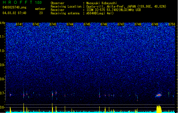Click the 'Observer' field label
The width and height of the screenshot is (178, 113).
[x=57, y=3]
